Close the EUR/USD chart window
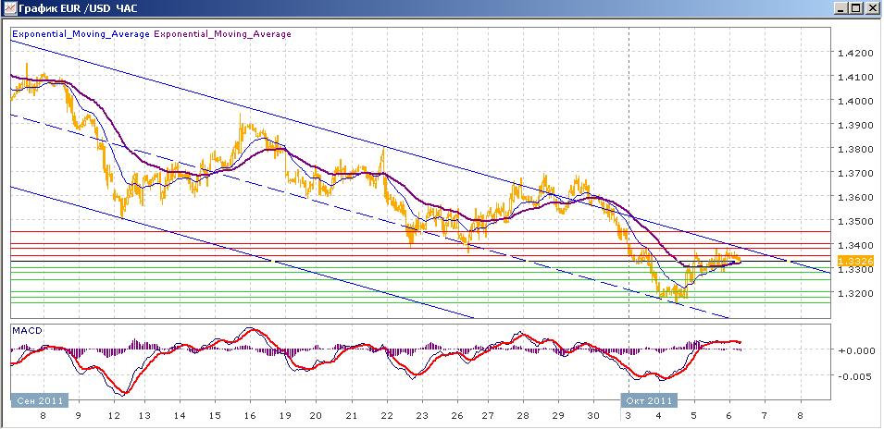The height and width of the screenshot is (429, 884). (872, 8)
